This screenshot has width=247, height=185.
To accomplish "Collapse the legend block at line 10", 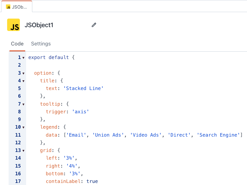I will tap(23, 127).
